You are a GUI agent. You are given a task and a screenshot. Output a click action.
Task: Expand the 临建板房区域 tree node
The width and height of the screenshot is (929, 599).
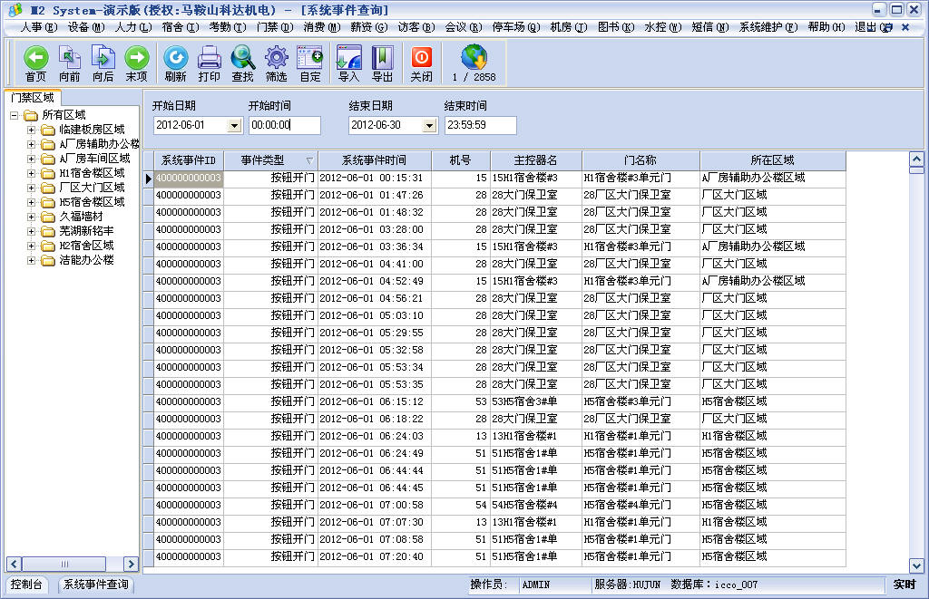coord(31,130)
